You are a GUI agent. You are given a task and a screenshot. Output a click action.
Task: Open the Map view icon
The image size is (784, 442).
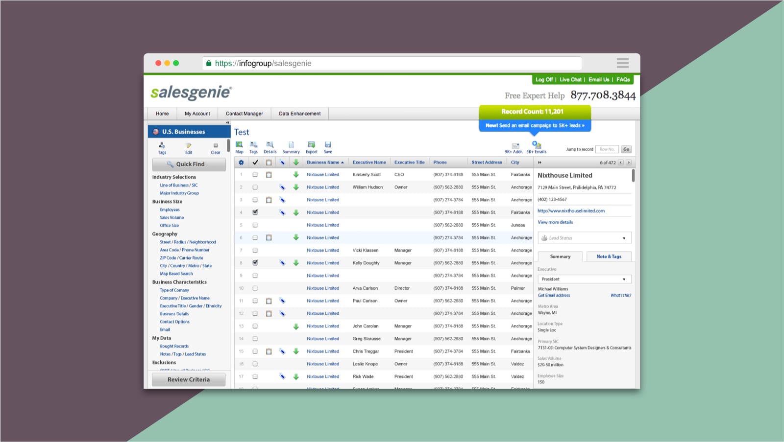239,144
